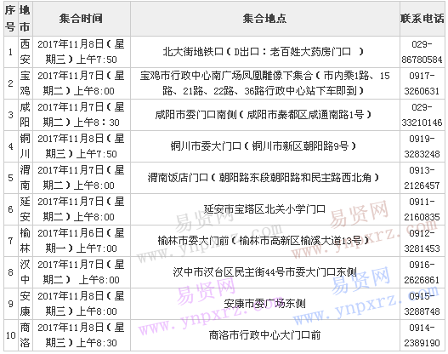Click row number 10 for 商洛
448x354 pixels.
(10, 335)
